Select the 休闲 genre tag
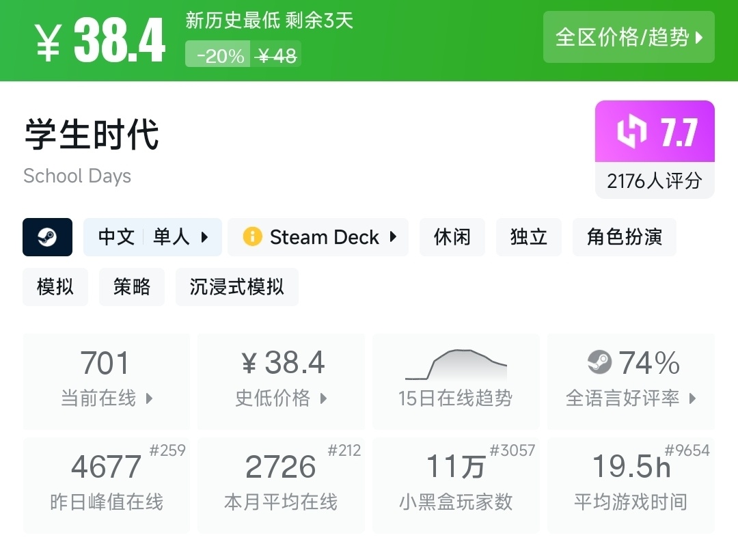The width and height of the screenshot is (738, 544). (x=452, y=237)
